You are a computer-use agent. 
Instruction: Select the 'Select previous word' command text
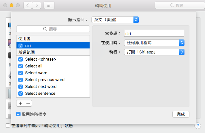45,80
